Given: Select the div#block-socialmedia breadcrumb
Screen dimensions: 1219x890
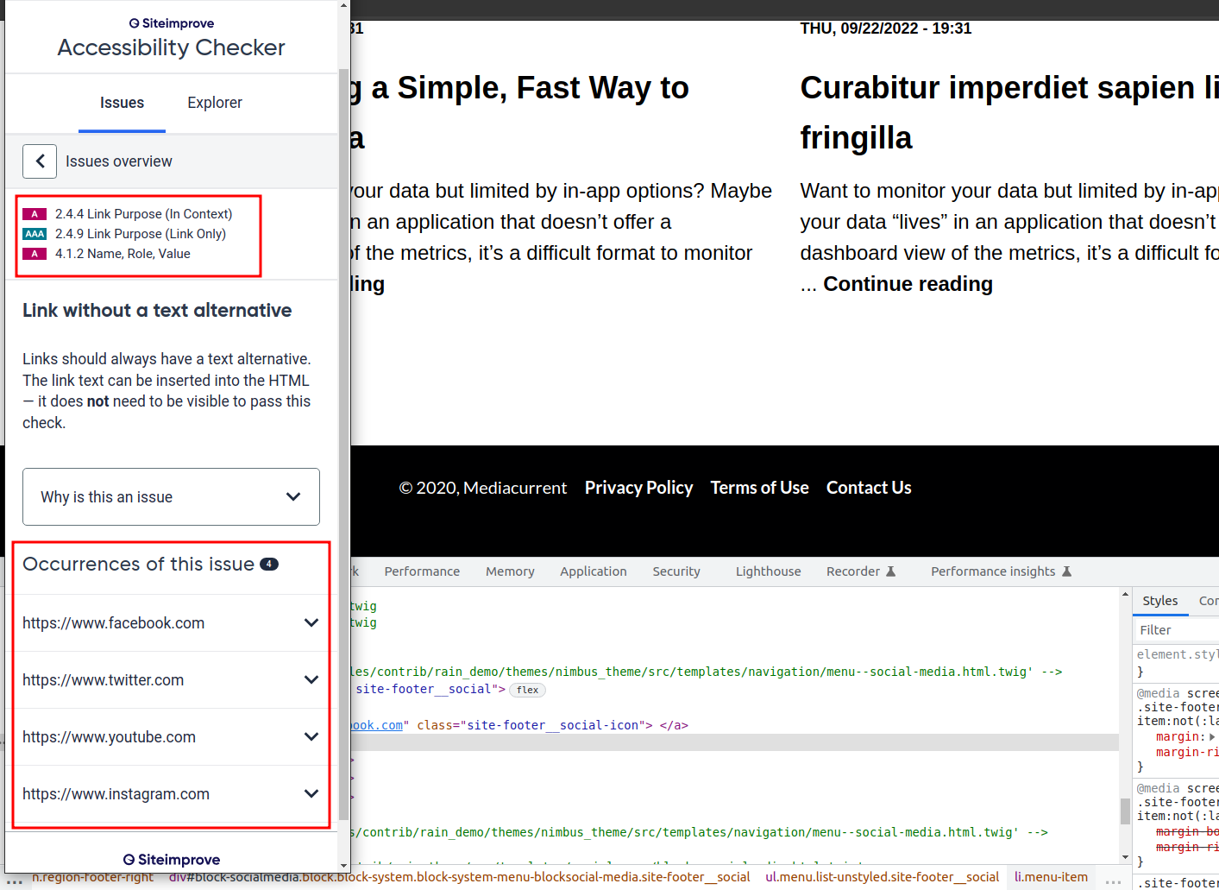Looking at the screenshot, I should [x=459, y=877].
